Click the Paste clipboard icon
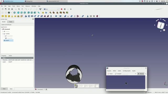The image size is (168, 94). (x=22, y=9)
